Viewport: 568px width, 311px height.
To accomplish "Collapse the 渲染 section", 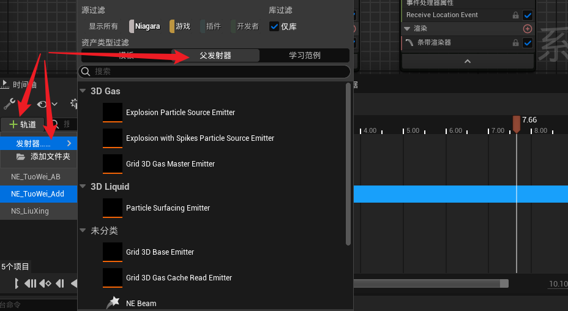I will pyautogui.click(x=407, y=29).
